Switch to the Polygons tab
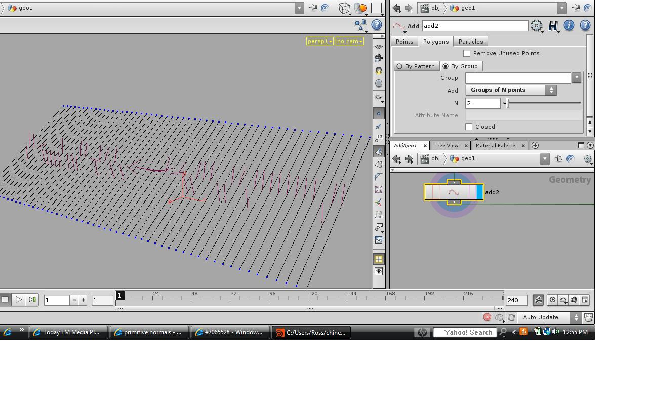Screen dimensions: 648x405 tap(436, 42)
